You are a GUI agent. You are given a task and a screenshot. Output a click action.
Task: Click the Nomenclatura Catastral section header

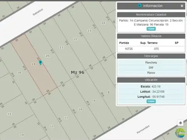coord(151,15)
